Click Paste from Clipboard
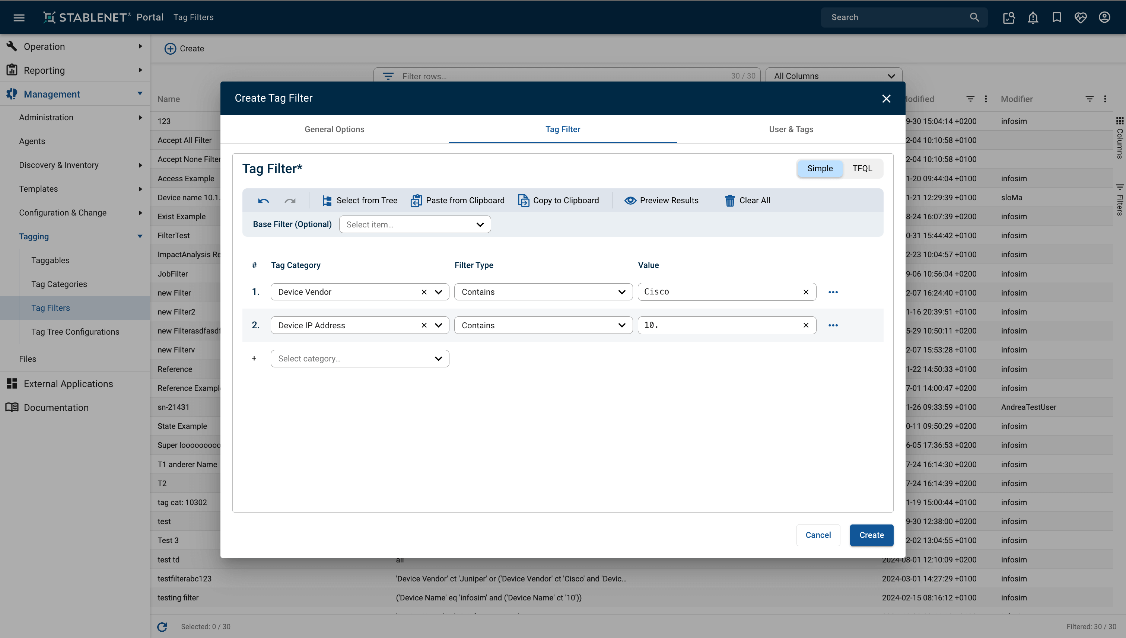The width and height of the screenshot is (1126, 638). coord(457,201)
